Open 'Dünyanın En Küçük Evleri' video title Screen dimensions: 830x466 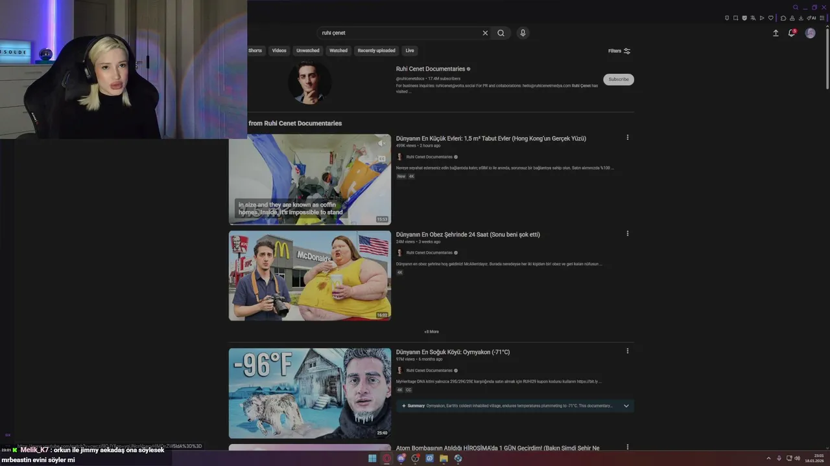click(491, 139)
